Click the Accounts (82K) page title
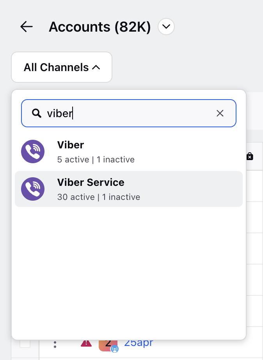This screenshot has width=263, height=360. [x=100, y=27]
